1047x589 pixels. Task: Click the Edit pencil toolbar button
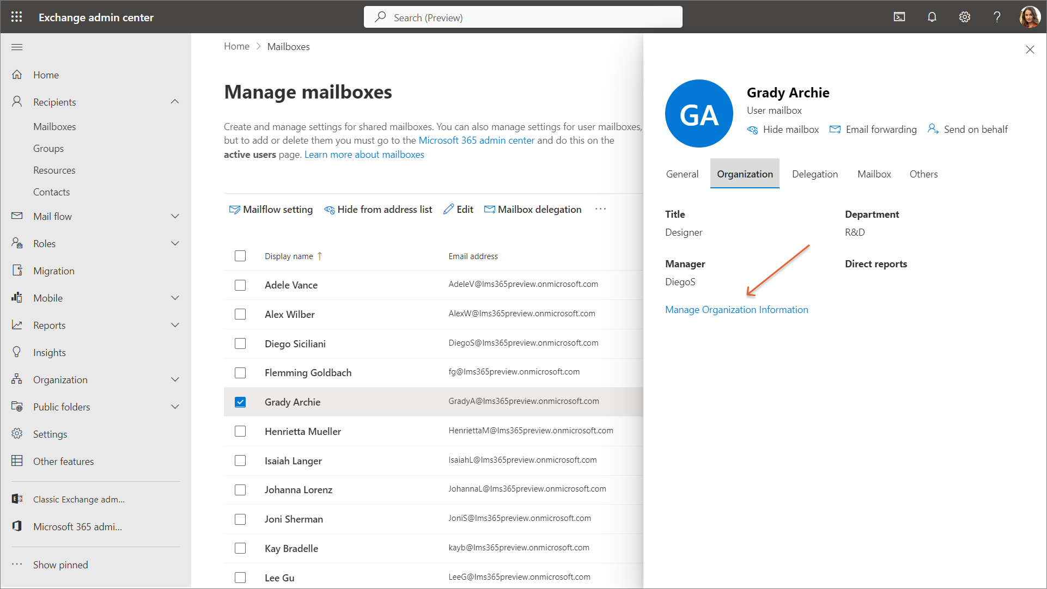pyautogui.click(x=458, y=210)
